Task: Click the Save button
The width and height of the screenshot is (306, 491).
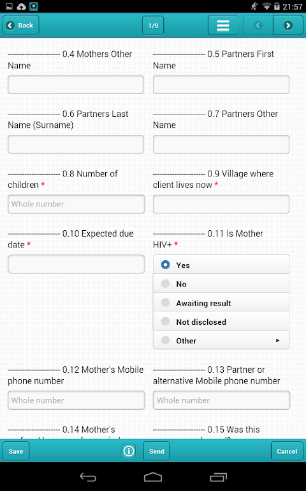Action: 16,451
